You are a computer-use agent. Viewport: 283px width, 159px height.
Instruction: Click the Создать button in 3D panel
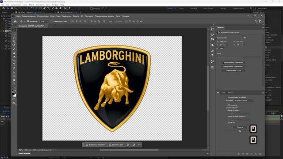pyautogui.click(x=240, y=127)
